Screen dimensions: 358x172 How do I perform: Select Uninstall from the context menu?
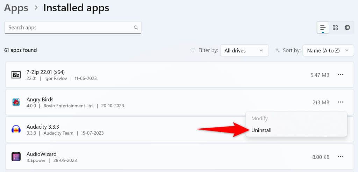pos(261,130)
